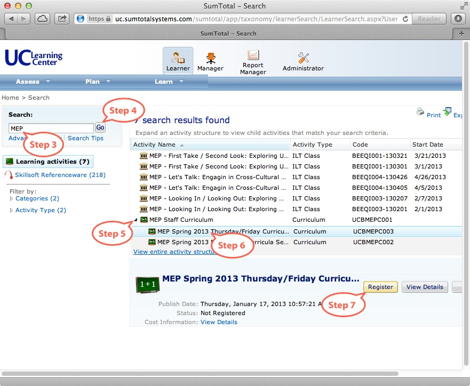Click the Register button

click(x=380, y=287)
